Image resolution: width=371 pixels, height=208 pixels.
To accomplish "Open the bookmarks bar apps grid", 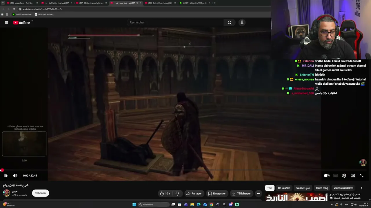I will coord(7,14).
